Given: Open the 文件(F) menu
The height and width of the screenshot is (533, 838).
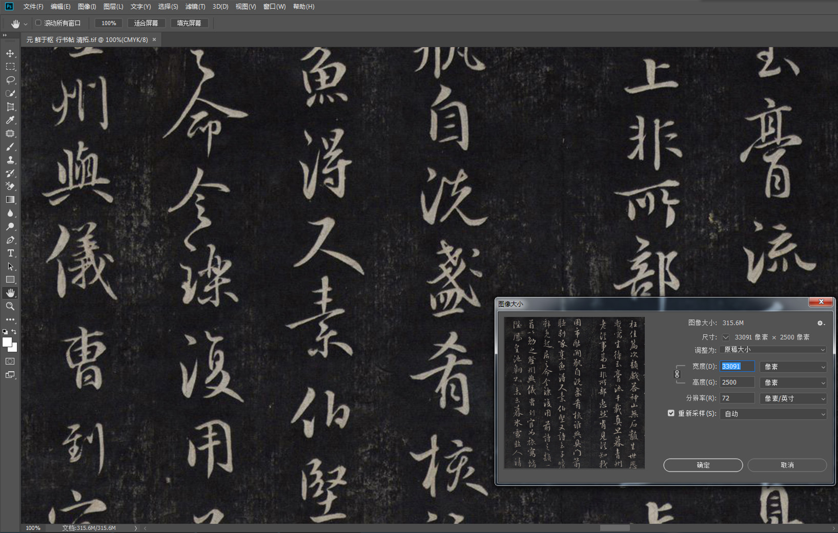Looking at the screenshot, I should coord(33,7).
